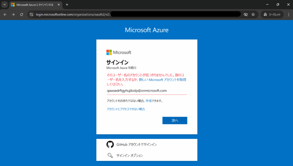The image size is (293, 166).
Task: Click the crossed-out eye tracking protection icon
Action: [x=246, y=14]
